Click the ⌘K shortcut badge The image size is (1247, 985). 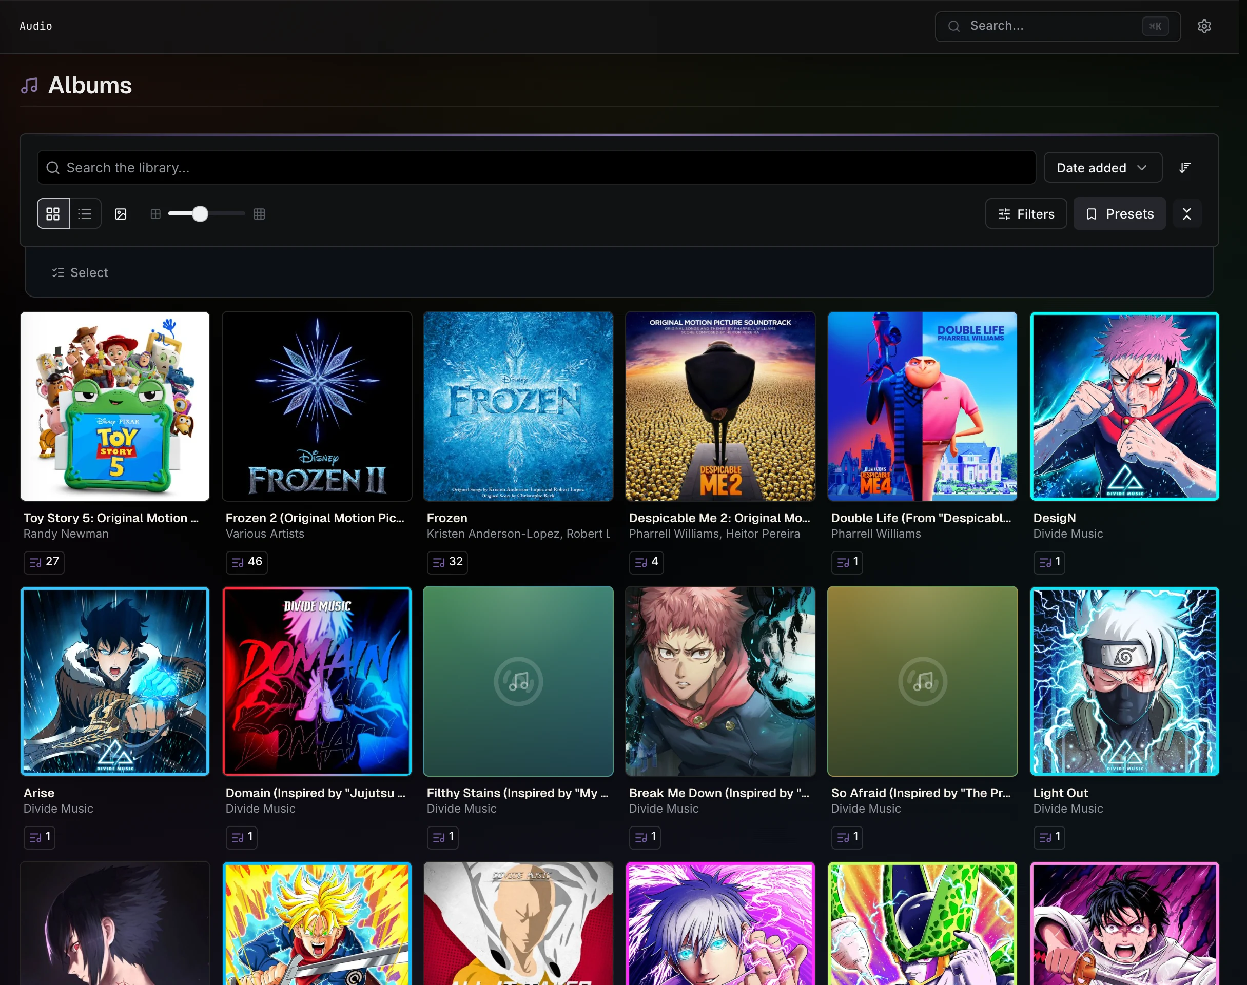coord(1155,26)
